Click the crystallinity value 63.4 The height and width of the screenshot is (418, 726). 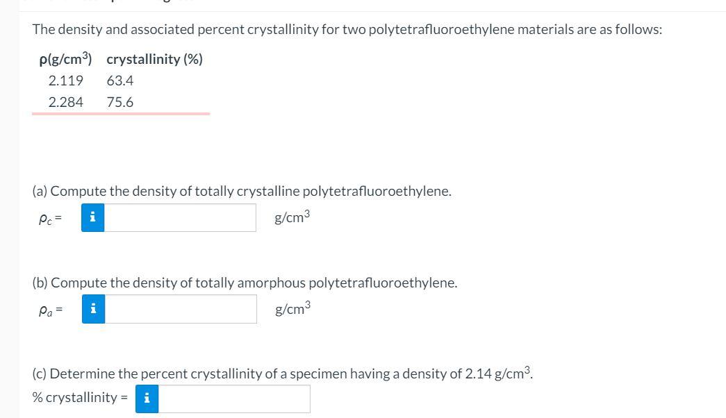[x=120, y=81]
